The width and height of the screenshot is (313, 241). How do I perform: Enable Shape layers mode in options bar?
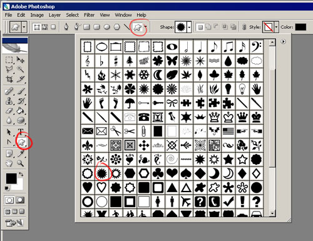[x=37, y=27]
